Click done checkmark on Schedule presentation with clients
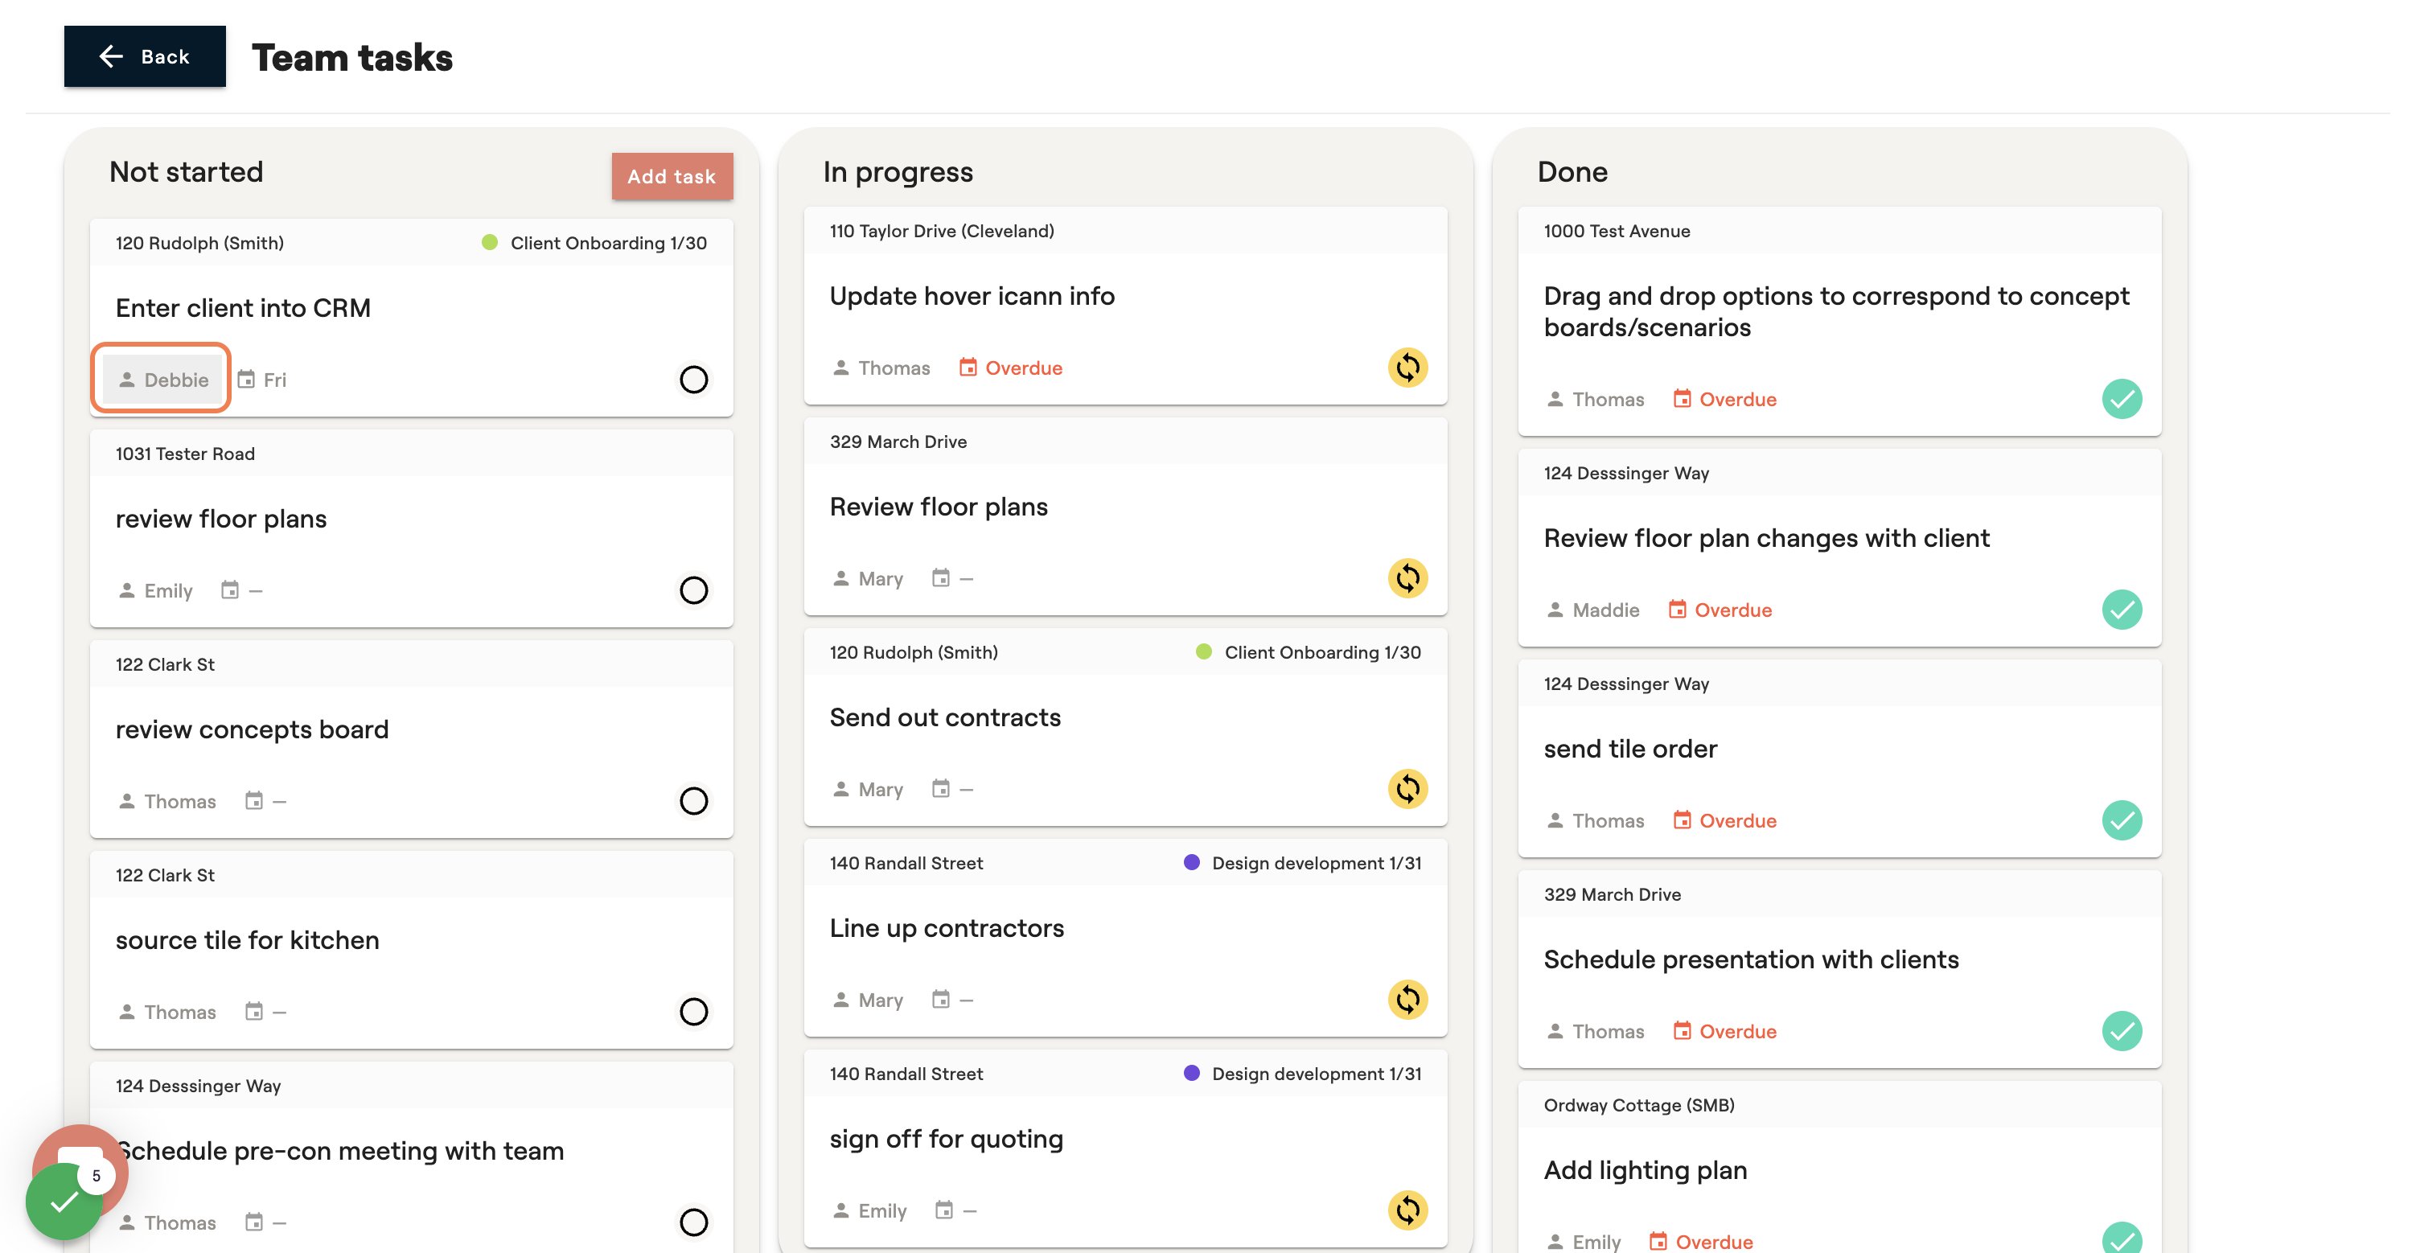Screen dimensions: 2416x1253 2122,1031
